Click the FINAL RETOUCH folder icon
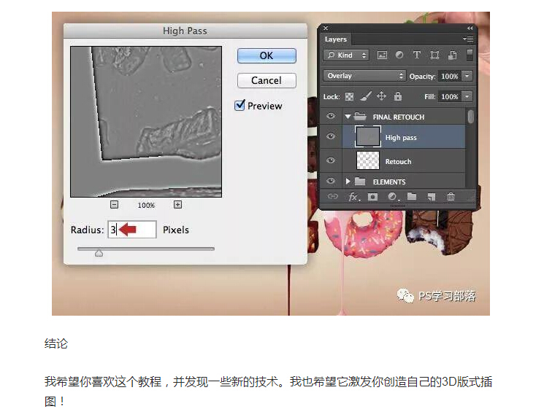544x417 pixels. [360, 116]
